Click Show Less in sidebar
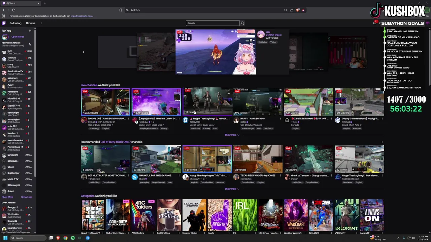This screenshot has width=431, height=242. [27, 197]
